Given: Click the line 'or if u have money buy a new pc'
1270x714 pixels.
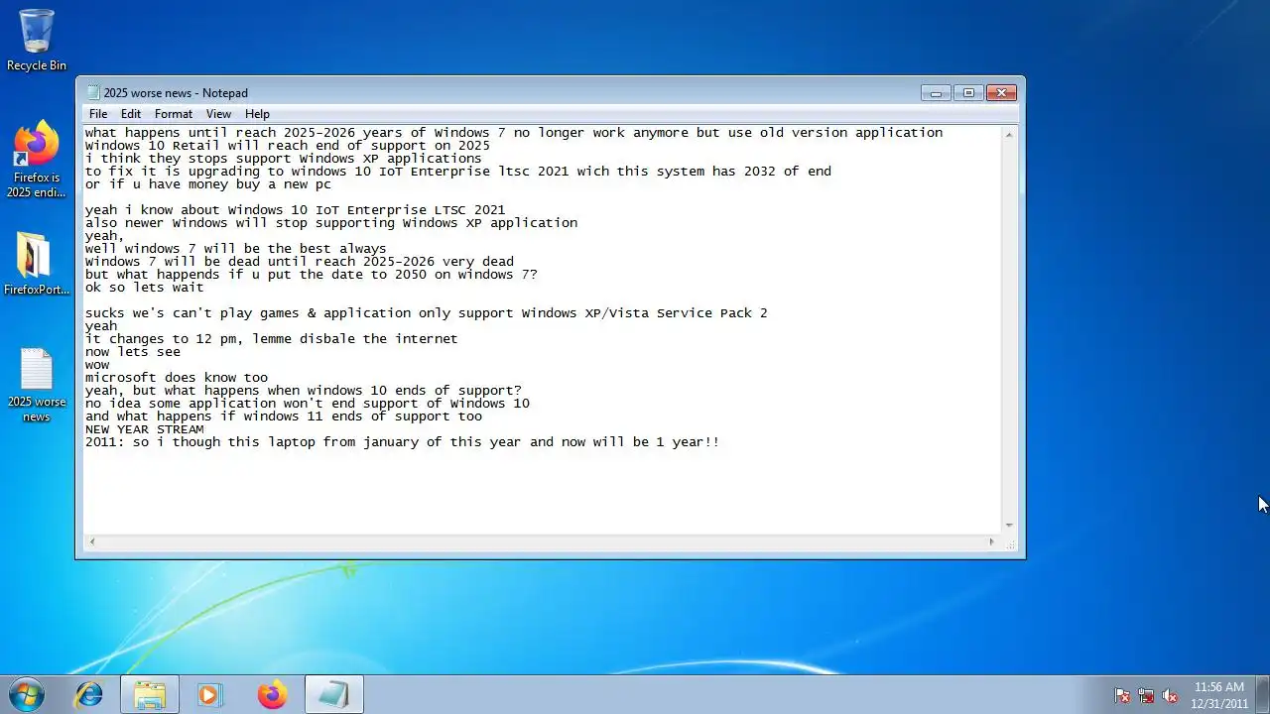Looking at the screenshot, I should 208,184.
